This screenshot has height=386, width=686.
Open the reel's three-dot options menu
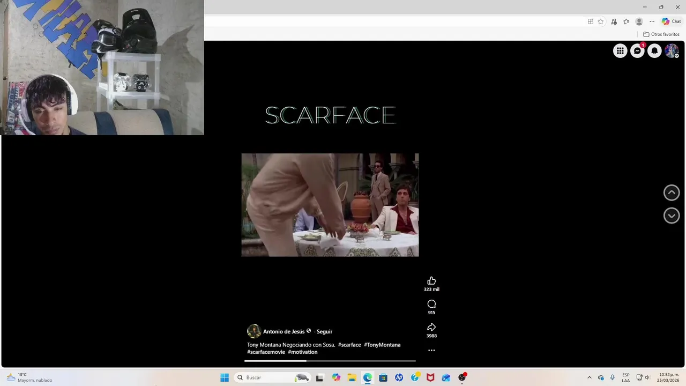tap(431, 350)
